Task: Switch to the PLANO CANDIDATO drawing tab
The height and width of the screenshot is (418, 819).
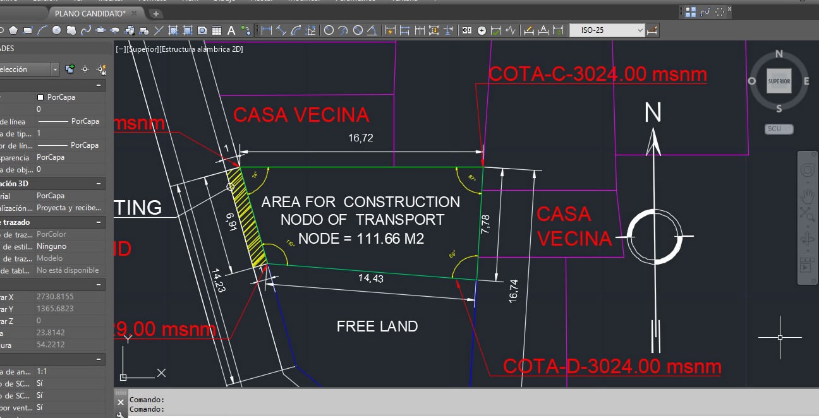Action: 88,13
